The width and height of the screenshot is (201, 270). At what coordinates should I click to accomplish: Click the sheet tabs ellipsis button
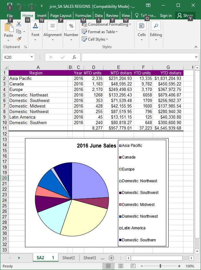pyautogui.click(x=103, y=258)
